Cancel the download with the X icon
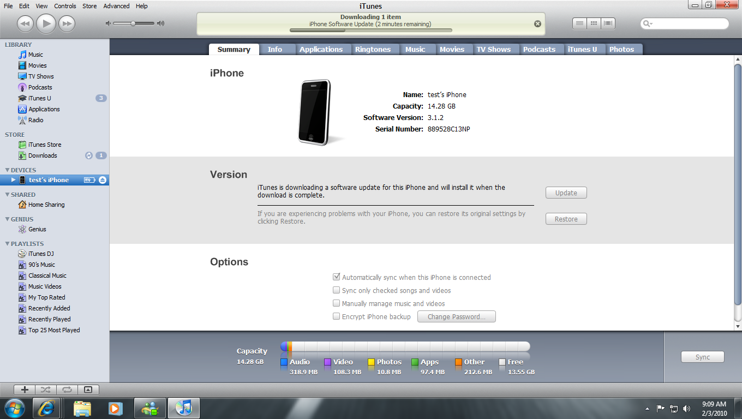 click(x=537, y=24)
